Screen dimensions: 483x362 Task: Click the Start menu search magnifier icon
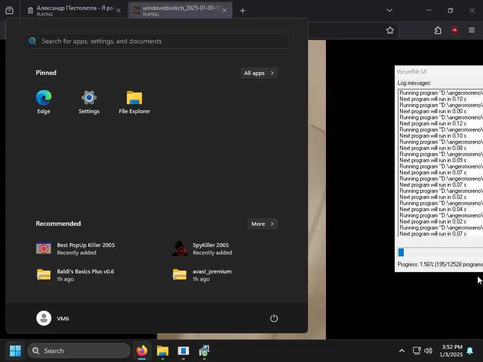coord(33,41)
